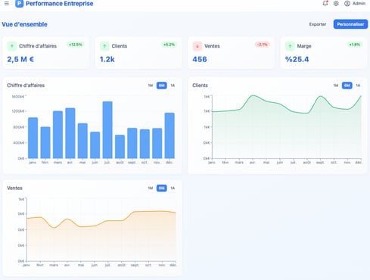Screen dimensions: 370x280
Task: Click the +12.5% badge on Chiffre d'affaires card
Action: coord(76,45)
